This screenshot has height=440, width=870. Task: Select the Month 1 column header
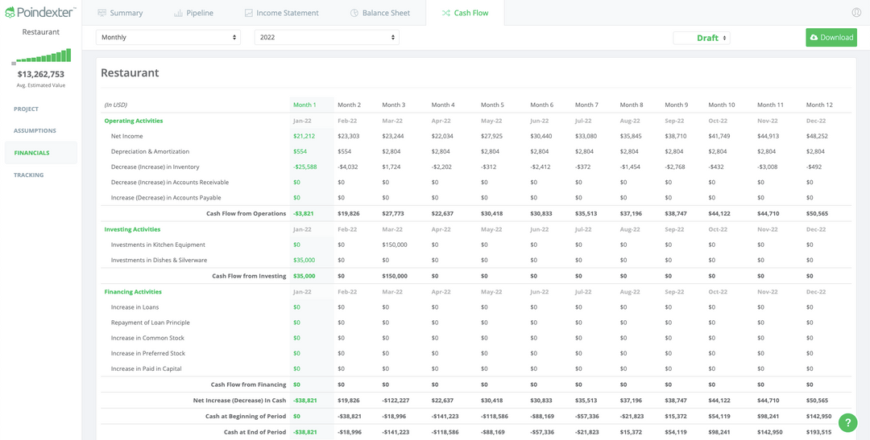[x=304, y=105]
